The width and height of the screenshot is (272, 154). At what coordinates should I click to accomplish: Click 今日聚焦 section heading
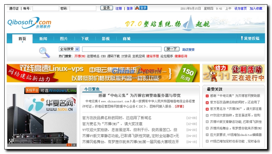(92, 89)
